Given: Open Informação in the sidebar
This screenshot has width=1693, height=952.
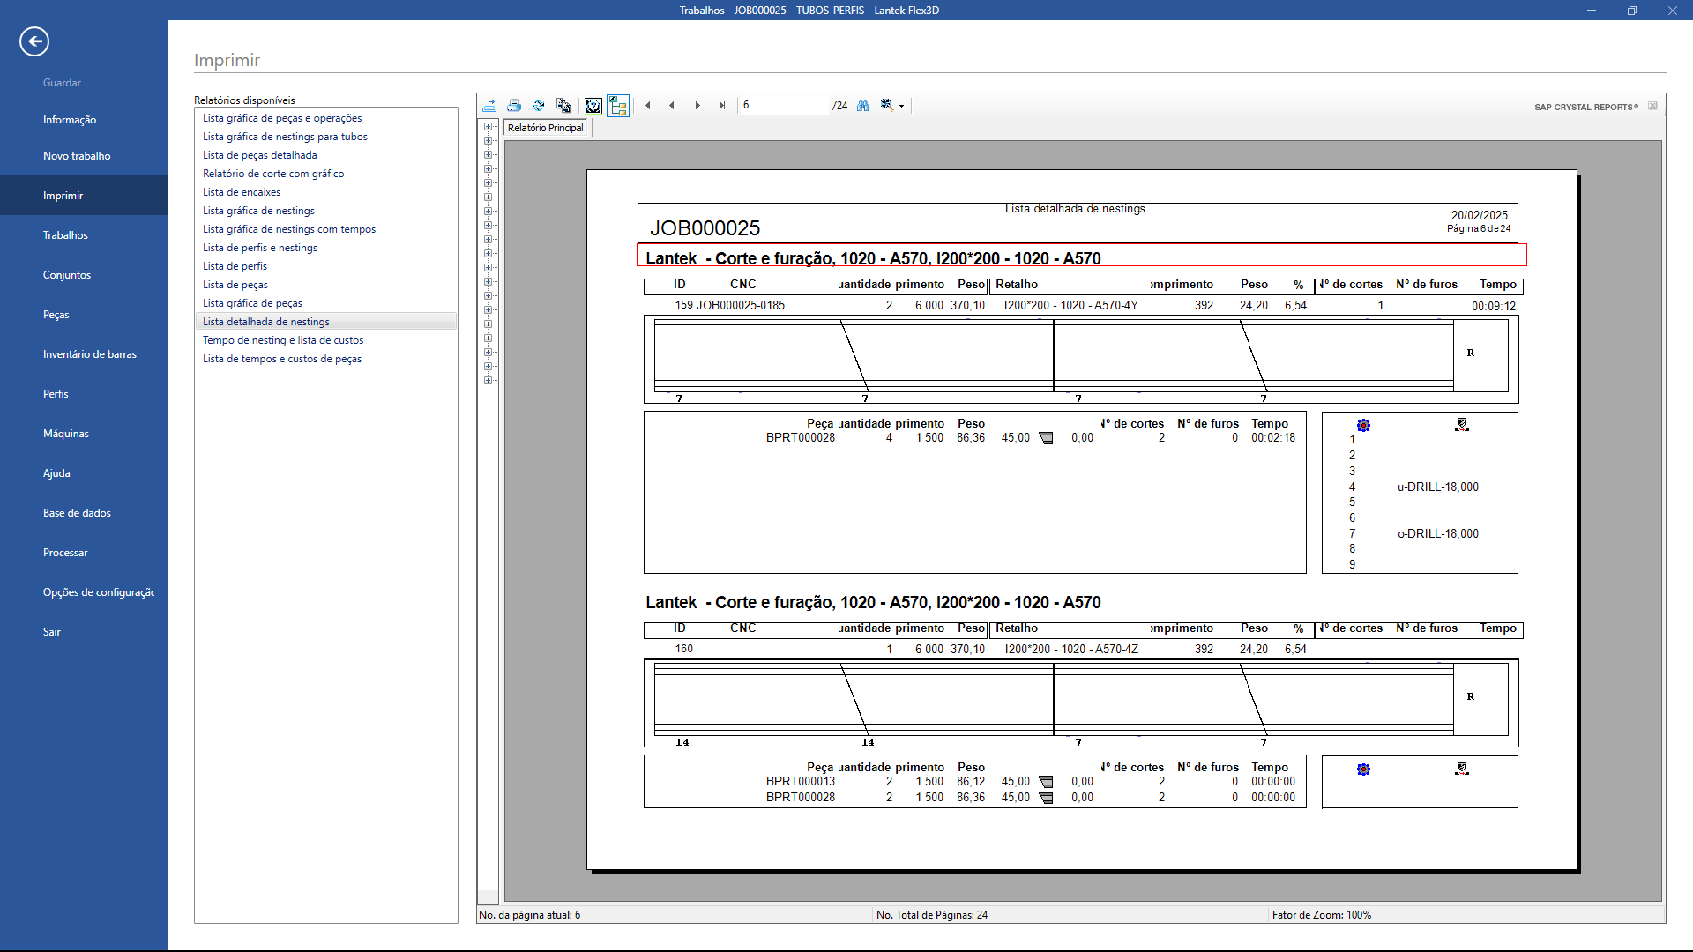Looking at the screenshot, I should tap(70, 120).
